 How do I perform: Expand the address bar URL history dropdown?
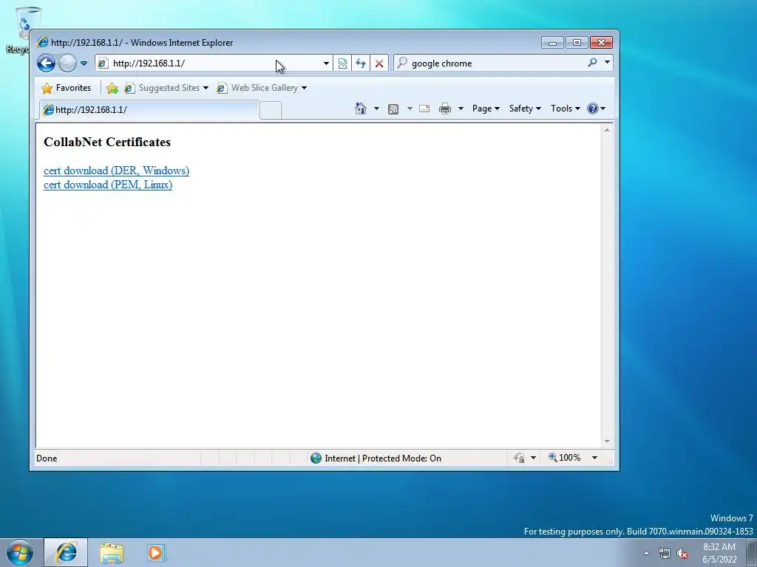[326, 63]
